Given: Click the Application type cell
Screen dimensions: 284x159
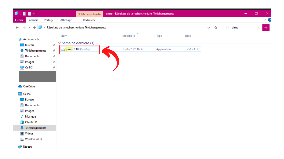Looking at the screenshot, I should pyautogui.click(x=163, y=49).
